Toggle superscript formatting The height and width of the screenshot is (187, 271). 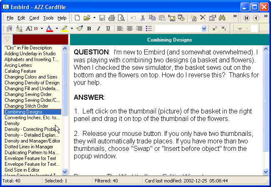click(214, 29)
